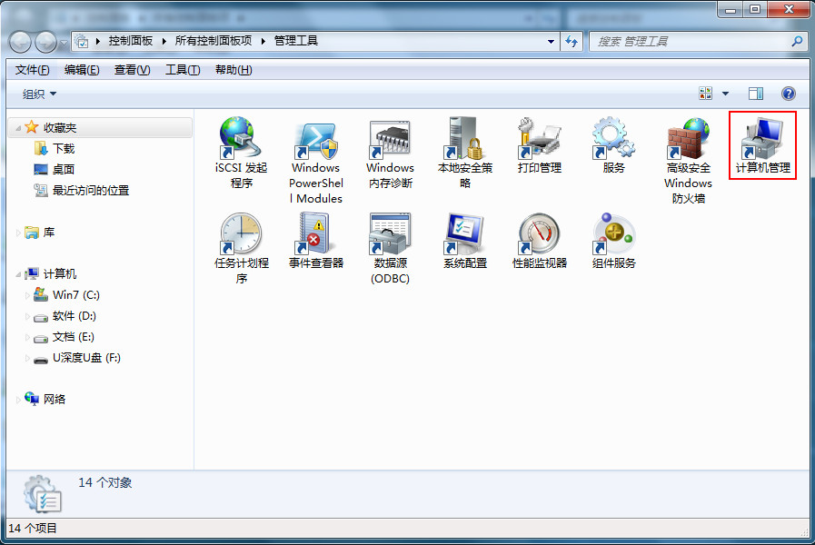
Task: Open 本地安全策略 shortcut
Action: coord(464,153)
